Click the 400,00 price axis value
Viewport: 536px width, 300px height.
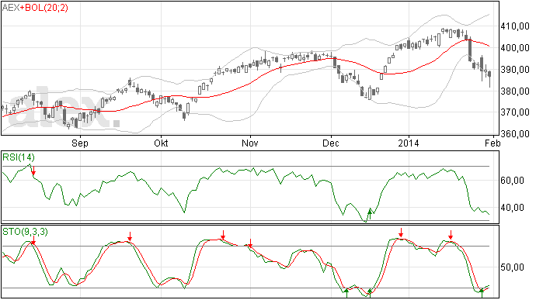pos(515,48)
